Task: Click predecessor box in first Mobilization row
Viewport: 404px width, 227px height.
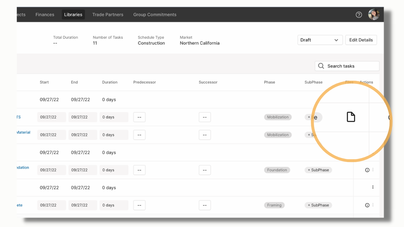Action: [x=139, y=117]
